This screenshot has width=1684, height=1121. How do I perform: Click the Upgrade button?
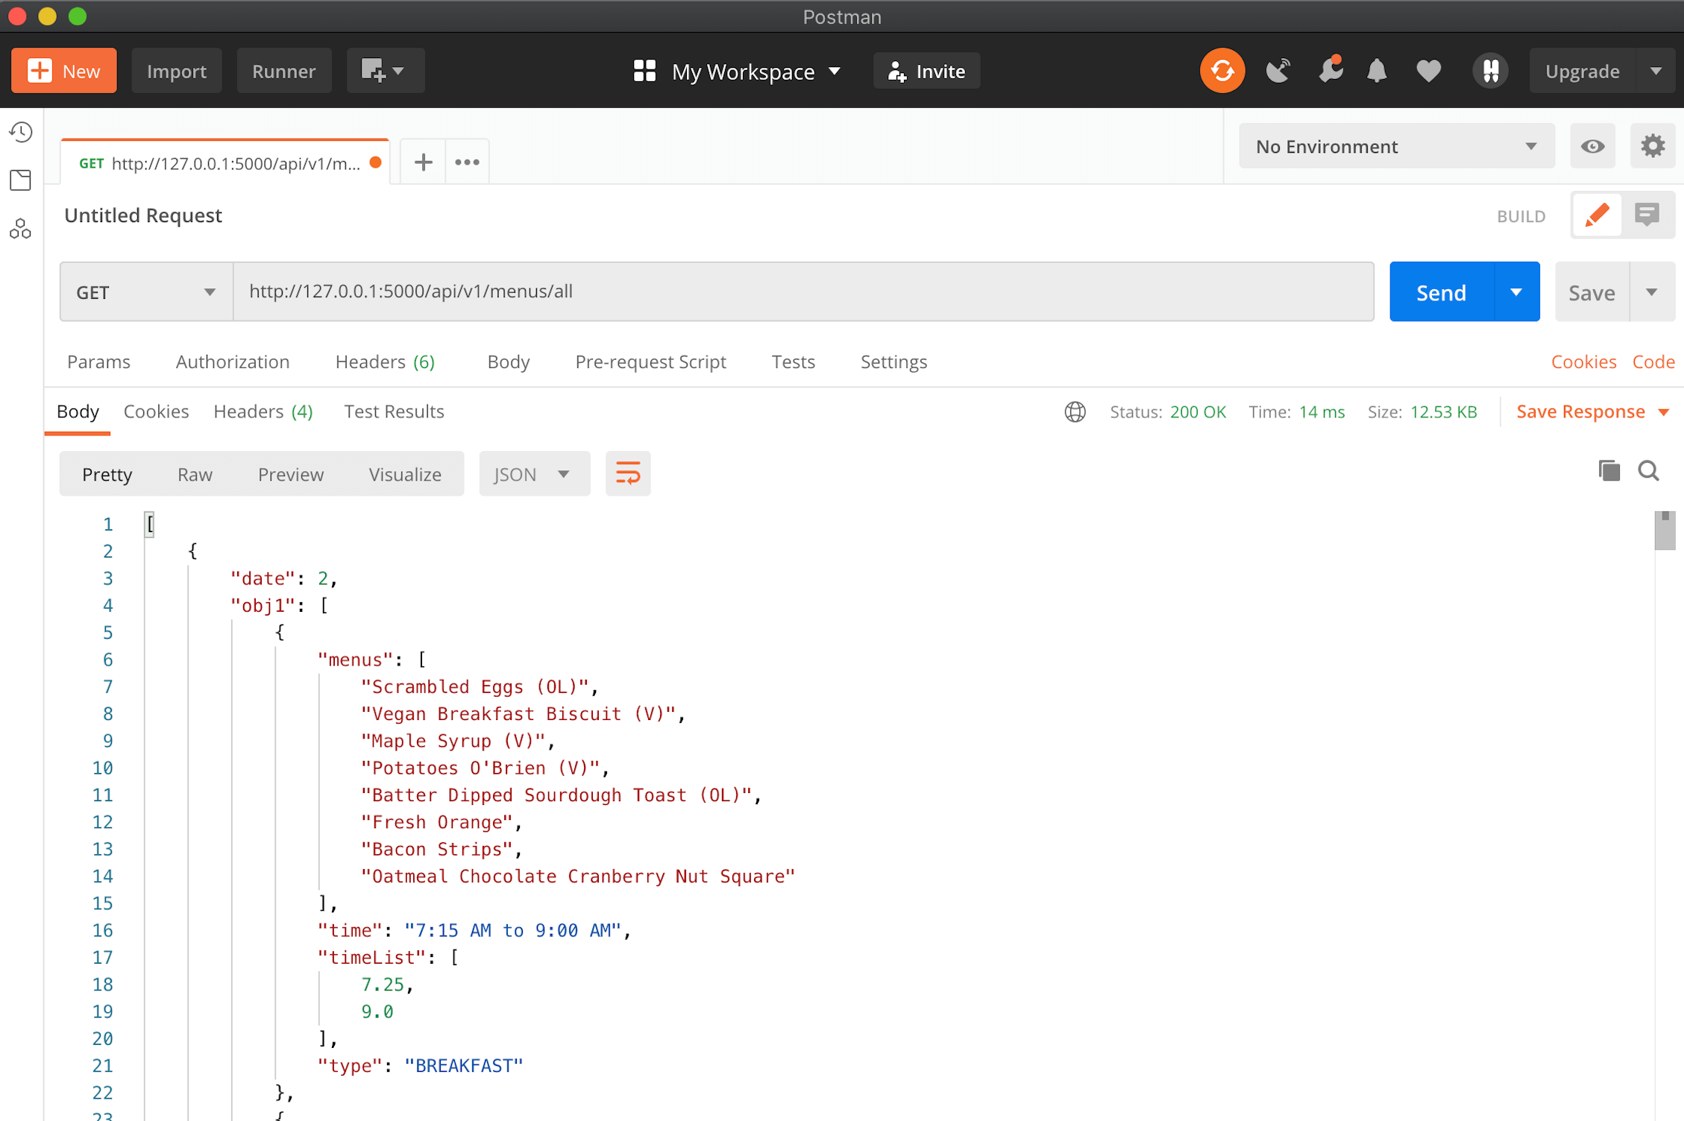(1583, 72)
